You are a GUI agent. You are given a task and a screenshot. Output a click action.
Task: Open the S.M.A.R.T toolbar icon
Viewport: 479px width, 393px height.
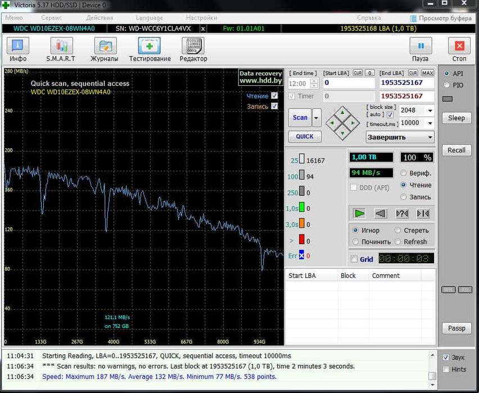click(x=61, y=46)
